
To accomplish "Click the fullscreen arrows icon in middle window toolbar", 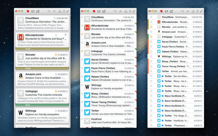I will click(134, 11).
